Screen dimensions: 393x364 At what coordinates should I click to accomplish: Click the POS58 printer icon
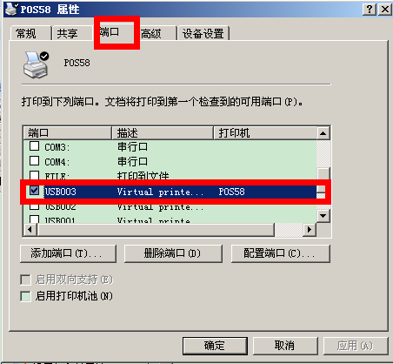click(x=36, y=64)
